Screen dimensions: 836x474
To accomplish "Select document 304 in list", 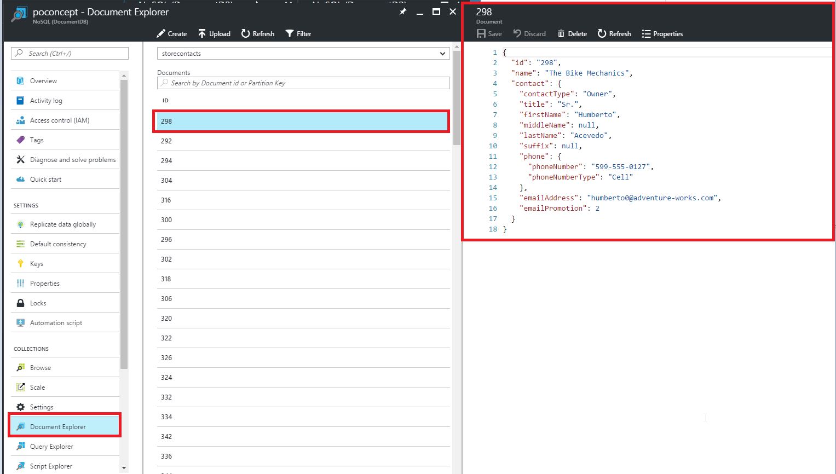I will coord(303,181).
